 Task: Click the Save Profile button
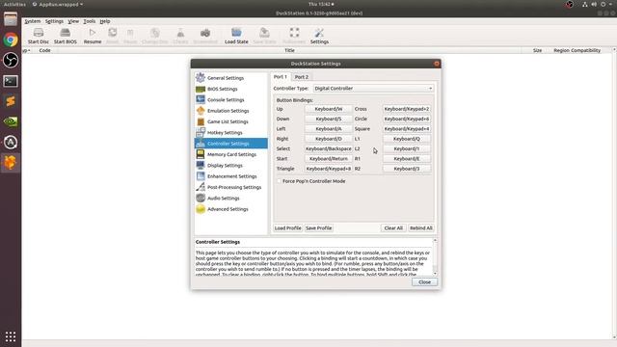pos(319,228)
